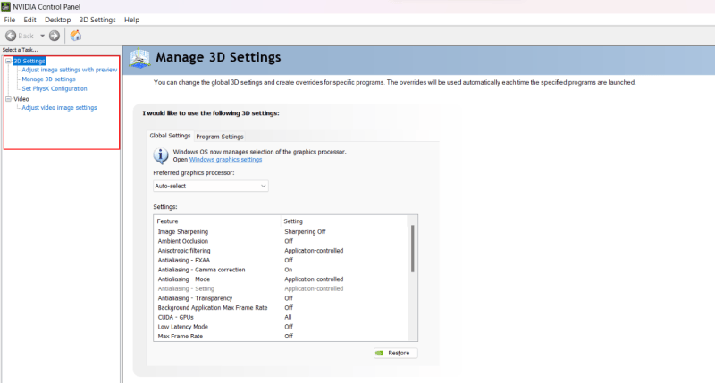Click Anisotropic filtering's Application-controlled value

click(x=314, y=251)
